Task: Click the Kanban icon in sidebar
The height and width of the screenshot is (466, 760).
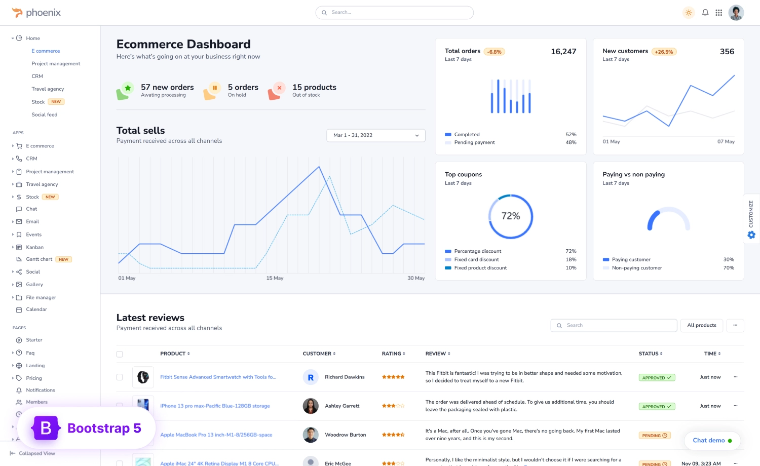Action: [x=19, y=247]
